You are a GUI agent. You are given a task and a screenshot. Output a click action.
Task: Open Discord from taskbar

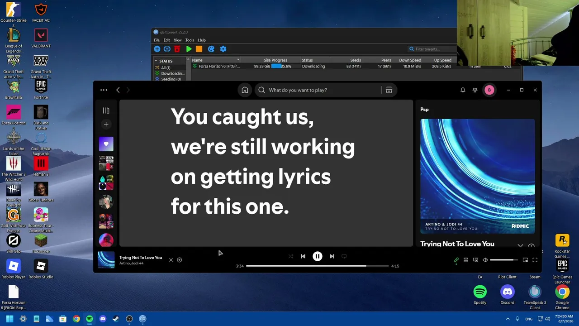pyautogui.click(x=103, y=319)
